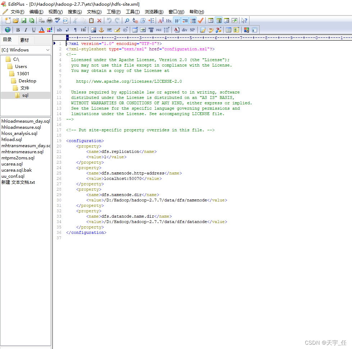Toggle word wrap W button
The image size is (352, 349).
(177, 21)
